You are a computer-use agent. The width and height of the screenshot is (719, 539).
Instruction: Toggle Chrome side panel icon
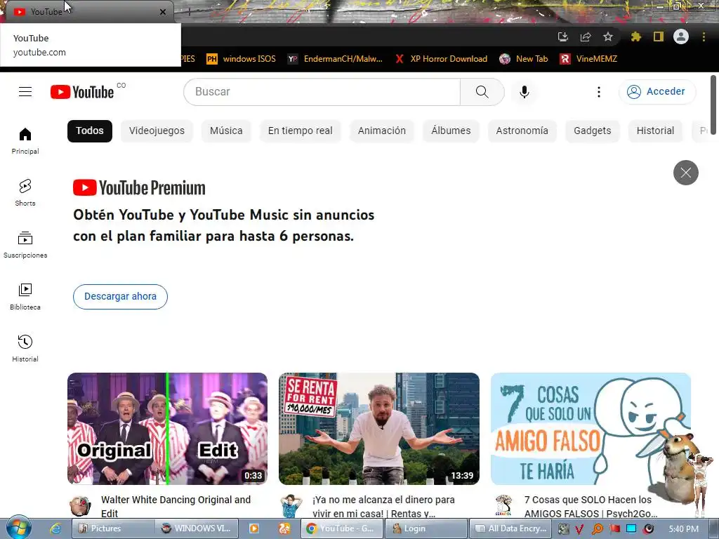pyautogui.click(x=659, y=36)
